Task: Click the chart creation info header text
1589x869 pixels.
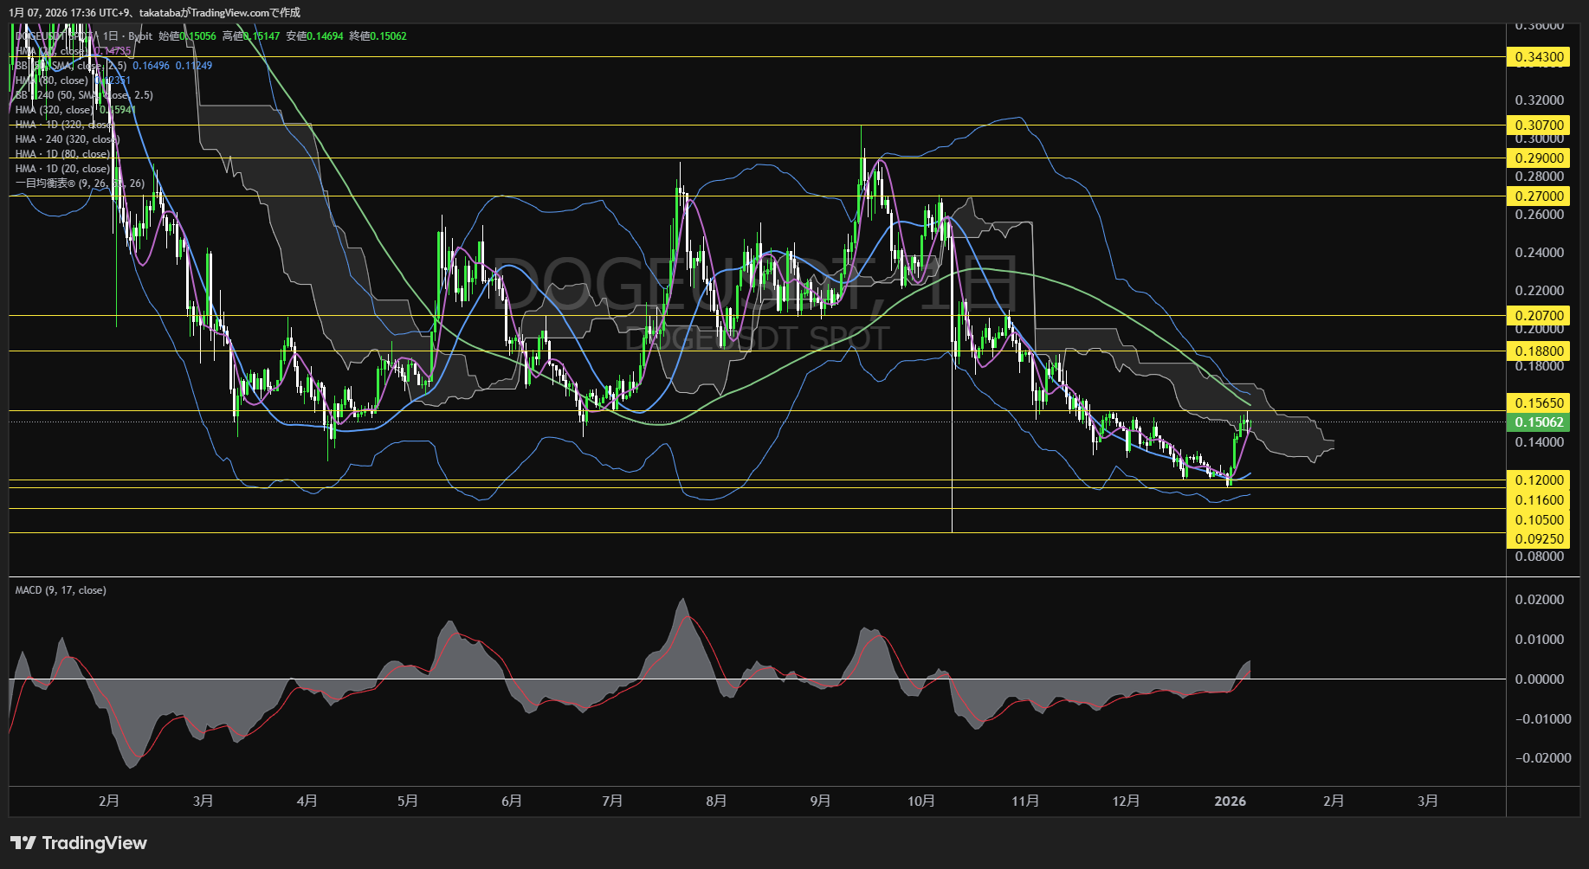Action: pos(156,12)
